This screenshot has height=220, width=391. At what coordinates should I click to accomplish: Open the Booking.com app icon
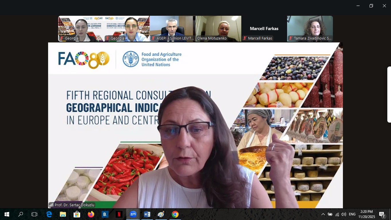click(105, 214)
